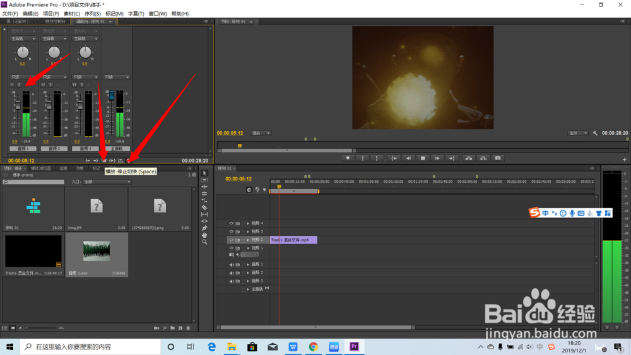Viewport: 631px width, 355px height.
Task: Select the Slide tool
Action: (204, 221)
